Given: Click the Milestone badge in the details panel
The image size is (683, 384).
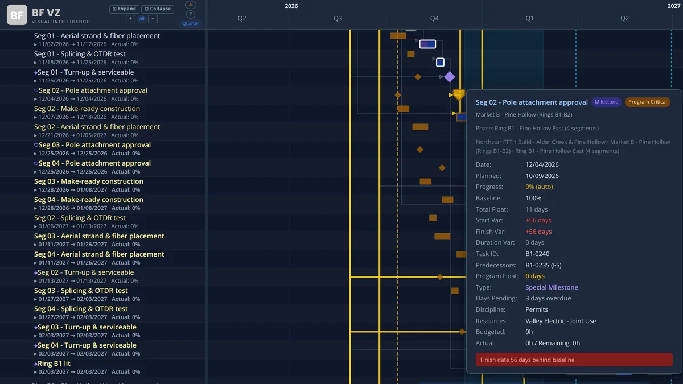Looking at the screenshot, I should [606, 102].
